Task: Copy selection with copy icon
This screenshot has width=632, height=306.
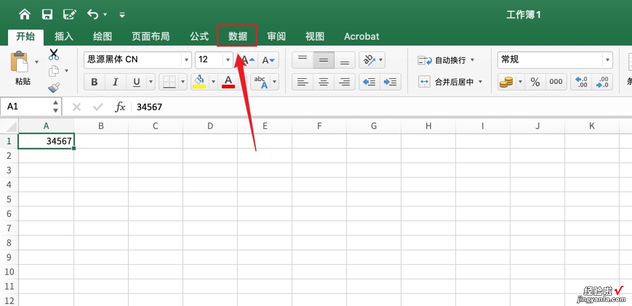Action: [x=54, y=71]
